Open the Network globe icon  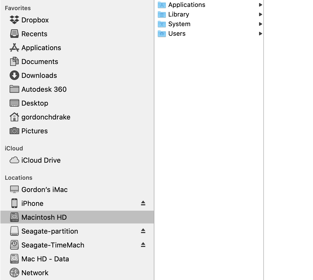[x=14, y=273]
